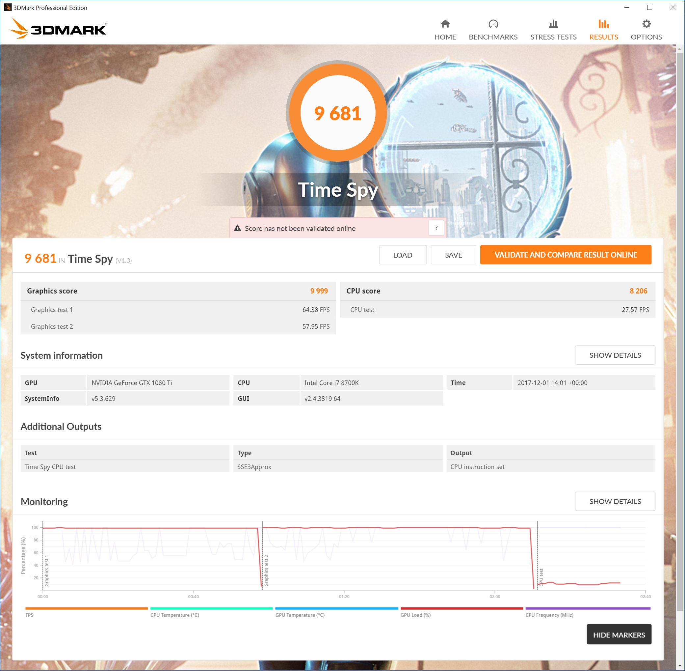685x671 pixels.
Task: Open Benchmarks gauge icon
Action: point(493,24)
